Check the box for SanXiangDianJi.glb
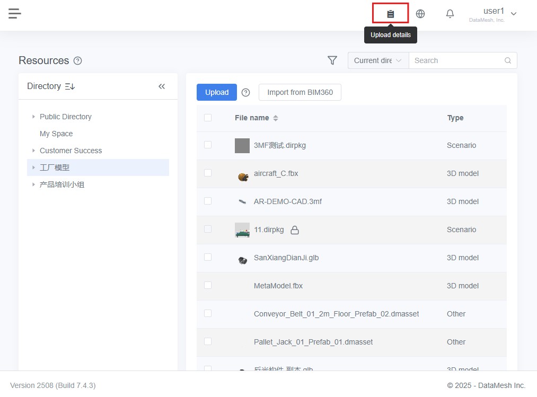The height and width of the screenshot is (397, 537). click(208, 257)
